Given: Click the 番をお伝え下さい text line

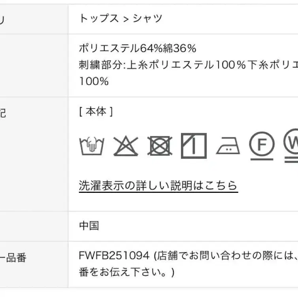Looking at the screenshot, I should 126,272.
